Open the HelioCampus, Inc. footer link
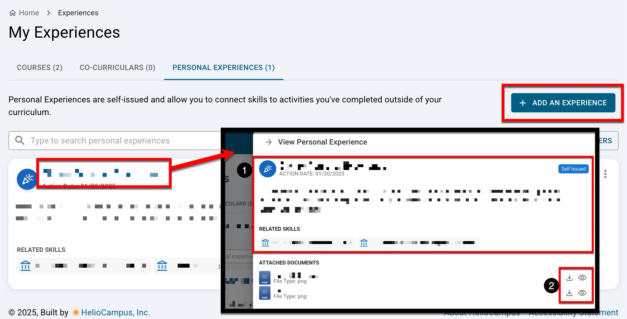Viewport: 627px width, 319px height. coord(115,312)
